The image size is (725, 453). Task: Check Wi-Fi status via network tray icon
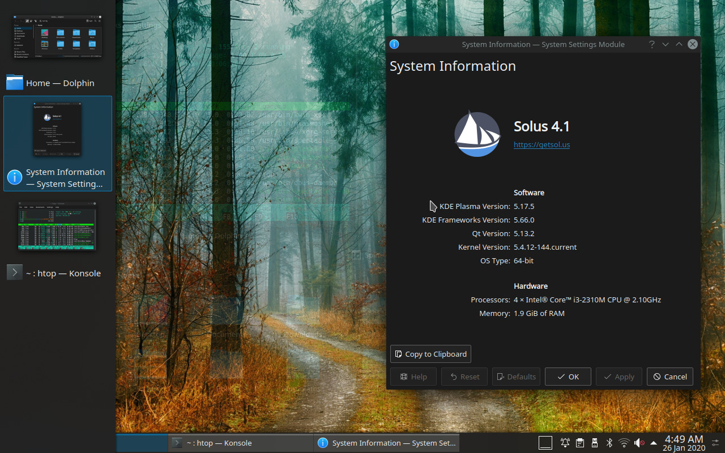[624, 443]
